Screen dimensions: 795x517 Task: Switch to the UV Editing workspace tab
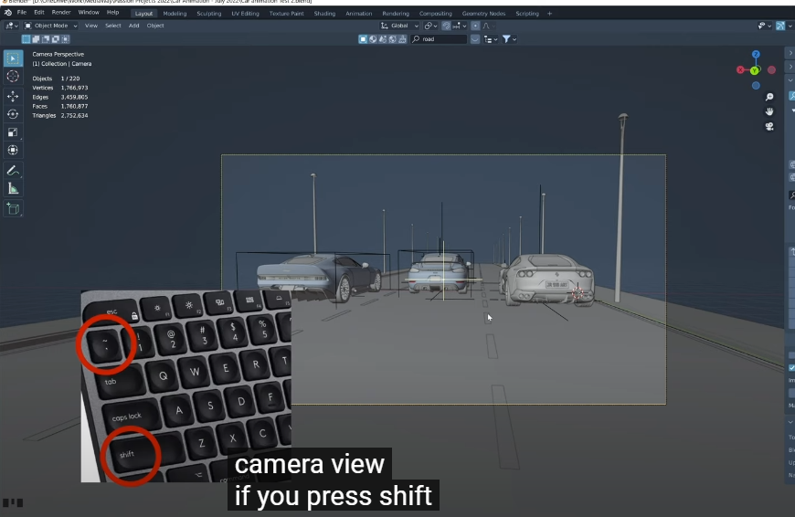(x=246, y=14)
